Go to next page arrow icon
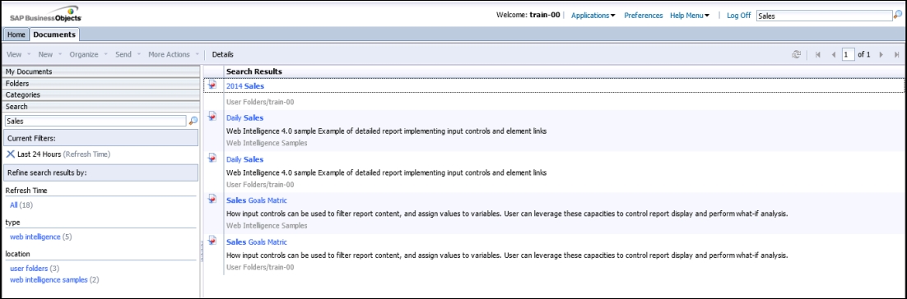This screenshot has width=907, height=299. coord(881,55)
